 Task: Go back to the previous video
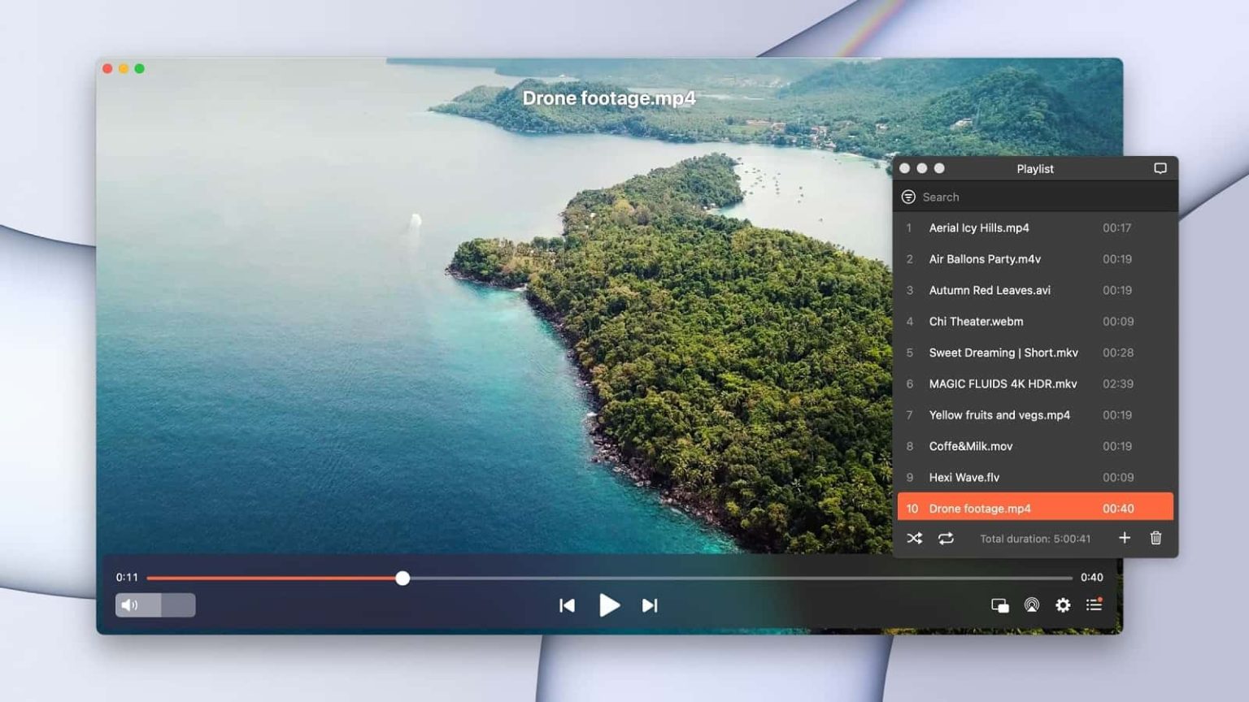point(567,605)
